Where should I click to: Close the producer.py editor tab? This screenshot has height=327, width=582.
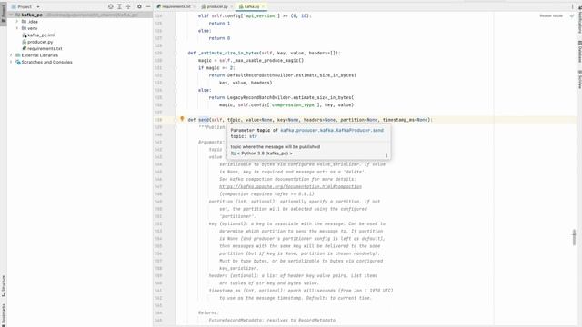(x=231, y=6)
